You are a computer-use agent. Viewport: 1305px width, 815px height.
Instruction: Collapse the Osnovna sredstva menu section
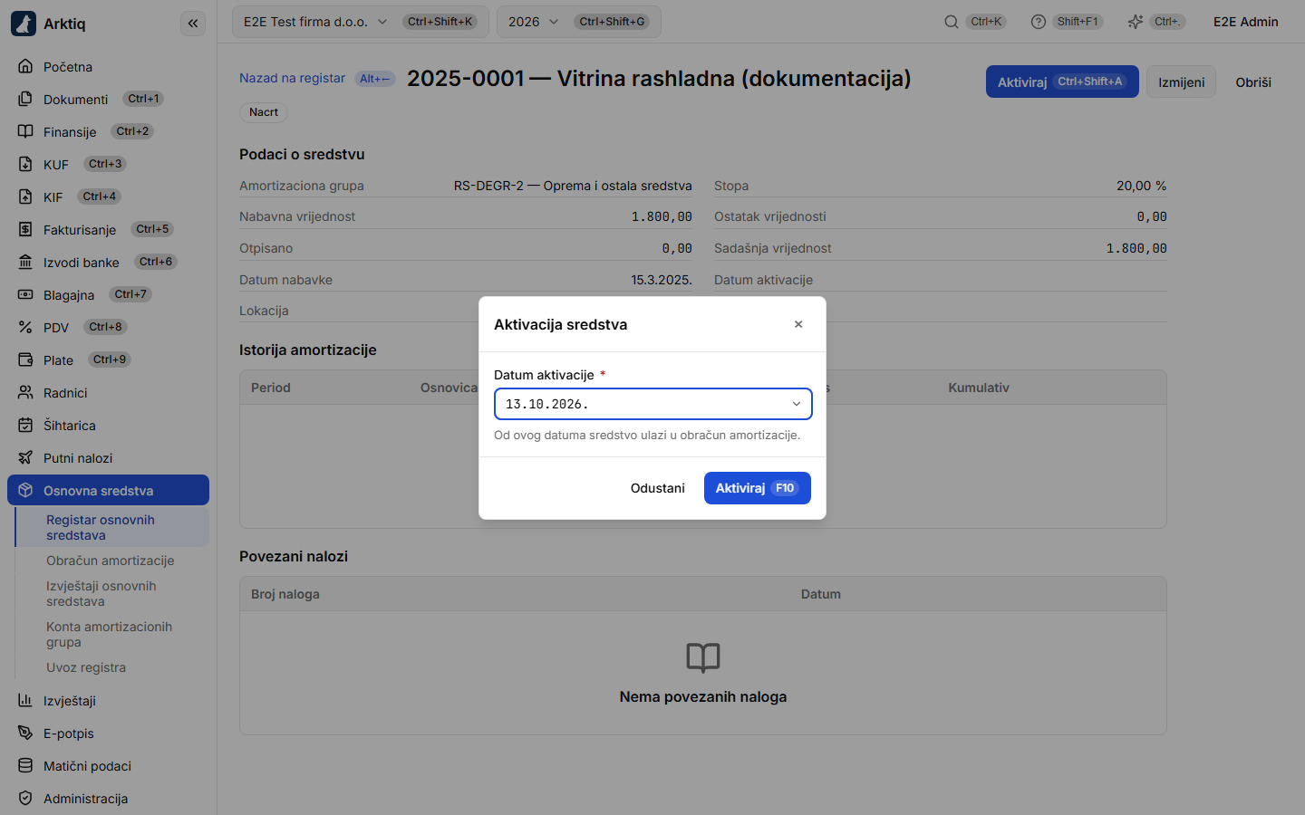pos(108,490)
